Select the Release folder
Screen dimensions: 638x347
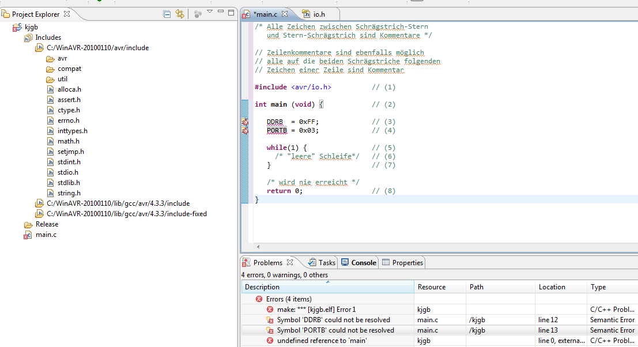(x=47, y=224)
